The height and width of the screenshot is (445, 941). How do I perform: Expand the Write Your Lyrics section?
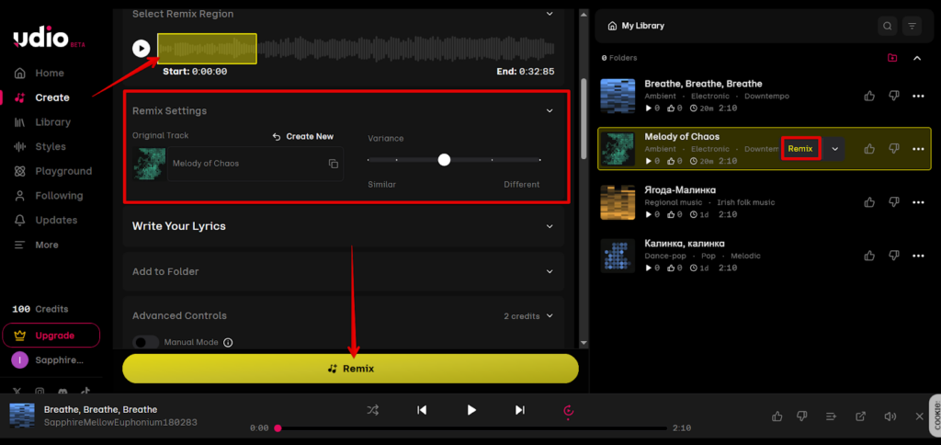point(550,226)
